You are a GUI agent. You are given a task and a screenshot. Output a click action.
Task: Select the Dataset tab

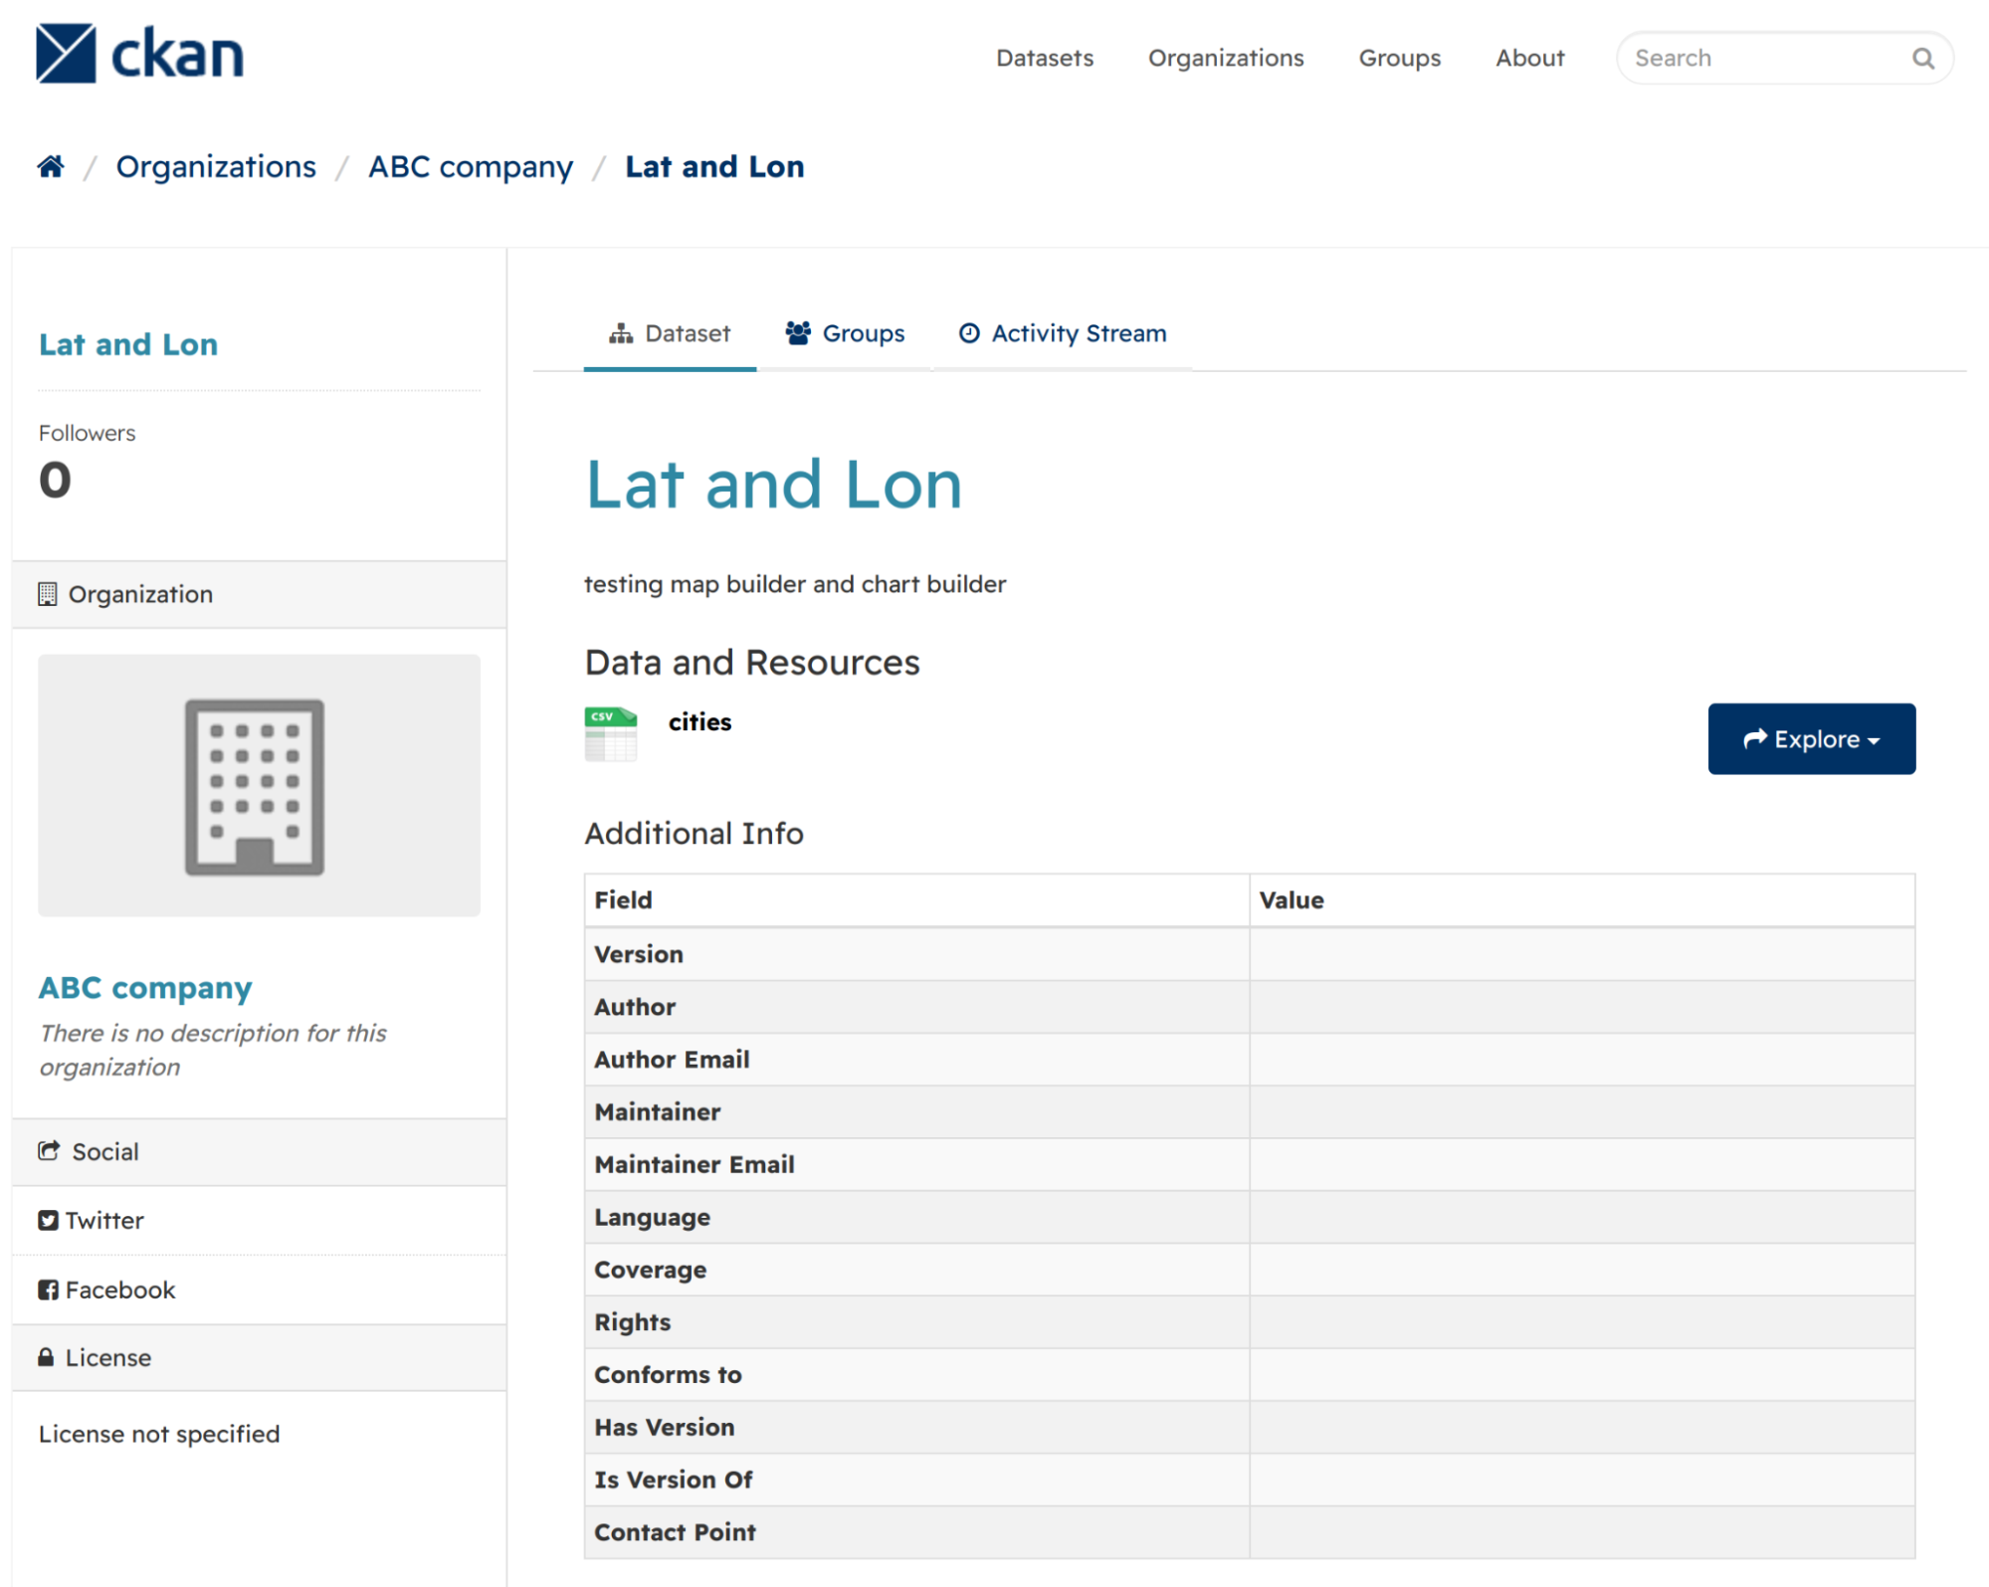click(x=670, y=333)
